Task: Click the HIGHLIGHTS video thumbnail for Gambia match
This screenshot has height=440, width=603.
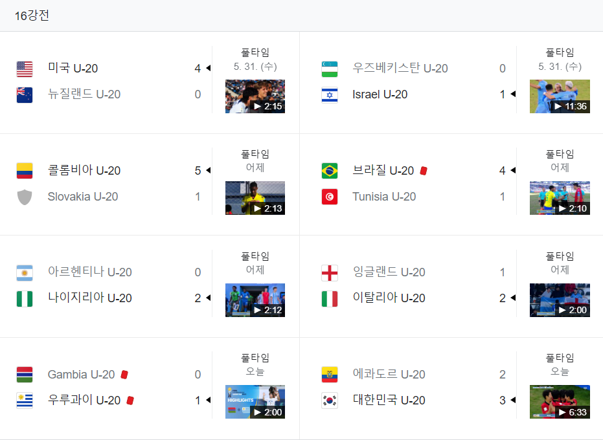Action: coord(255,401)
